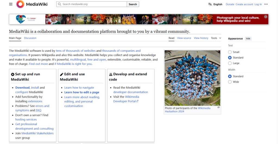Switch to the Discussion tab
This screenshot has height=144, width=278.
(x=30, y=38)
